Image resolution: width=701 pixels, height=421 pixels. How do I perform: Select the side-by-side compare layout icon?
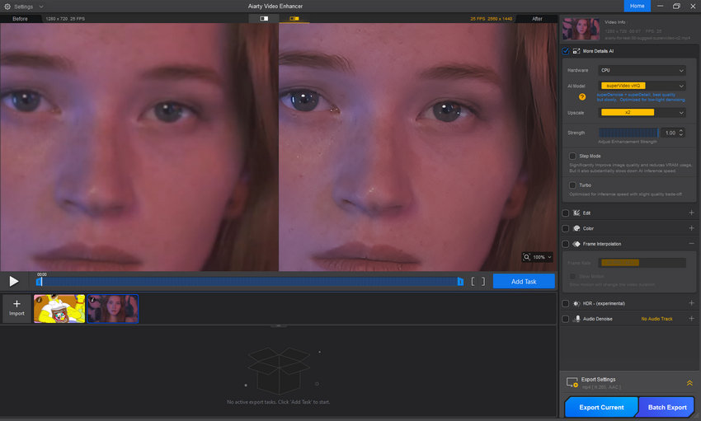[294, 18]
